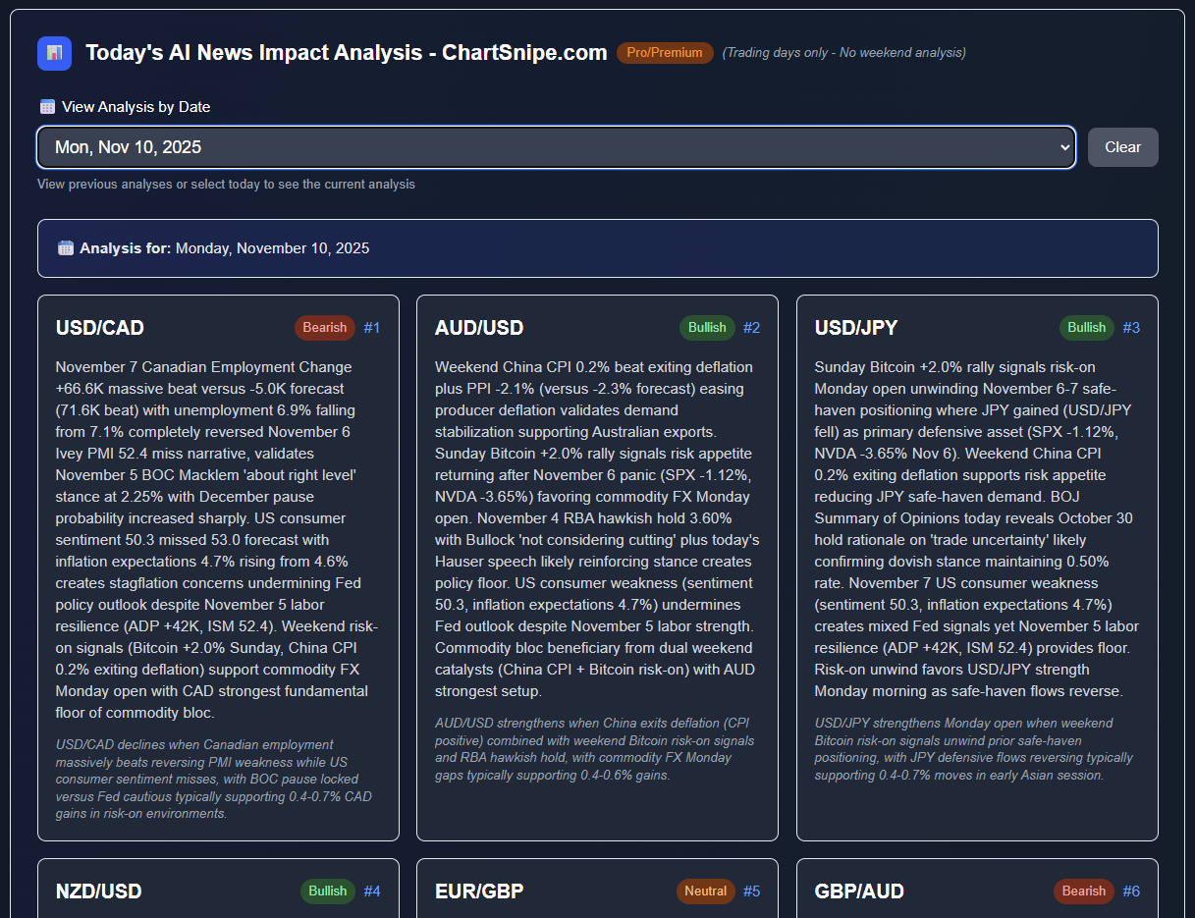Click the Neutral sentiment badge on EUR/GBP
Image resolution: width=1195 pixels, height=918 pixels.
(x=705, y=891)
